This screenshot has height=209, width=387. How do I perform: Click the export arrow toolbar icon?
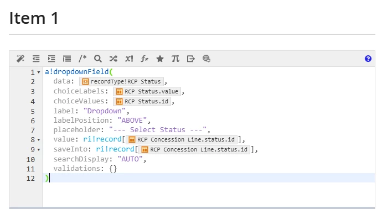pyautogui.click(x=191, y=59)
